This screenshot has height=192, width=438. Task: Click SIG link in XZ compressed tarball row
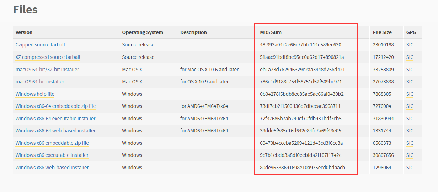[410, 57]
